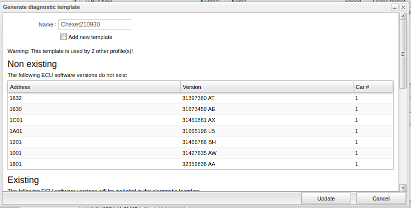Click the scroll down arrow

point(403,187)
